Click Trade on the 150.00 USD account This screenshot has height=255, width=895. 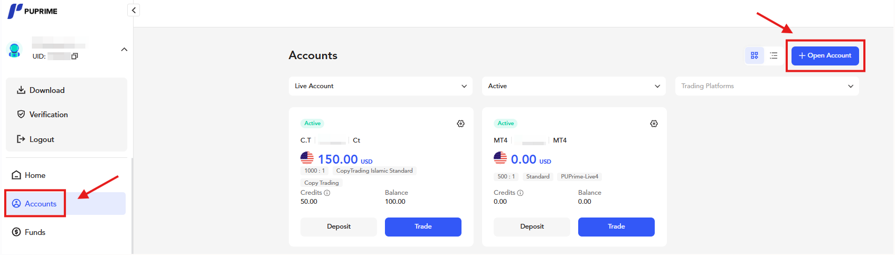[x=423, y=226]
